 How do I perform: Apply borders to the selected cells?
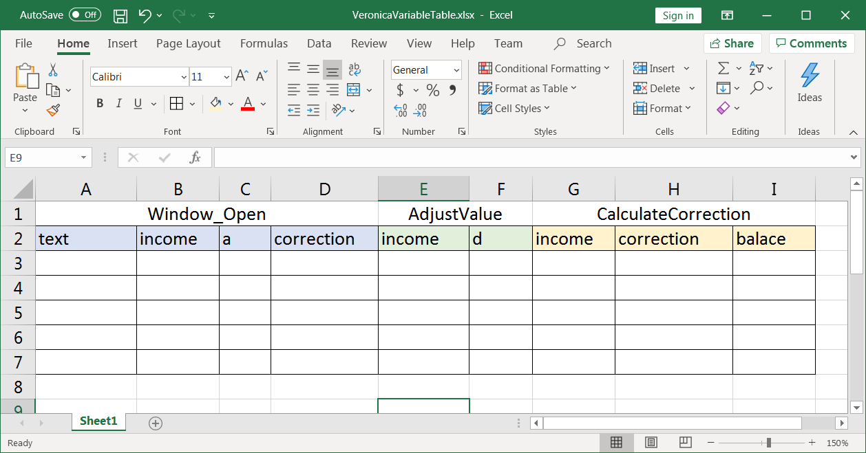coord(176,104)
